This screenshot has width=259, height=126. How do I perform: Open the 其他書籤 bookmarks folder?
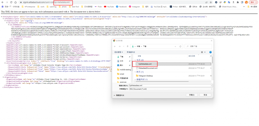(252, 7)
